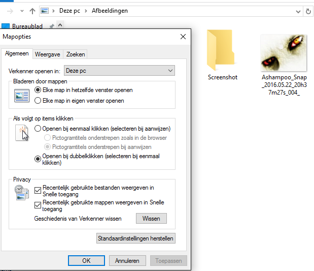Click the 'Mapopties' dialog title
Viewport: 314px width, 271px height.
pos(17,37)
